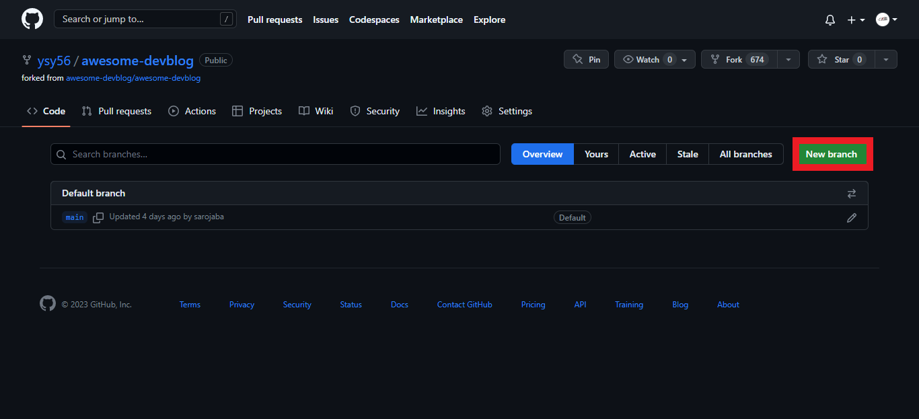Image resolution: width=919 pixels, height=419 pixels.
Task: Click the Public visibility badge
Action: pyautogui.click(x=216, y=61)
